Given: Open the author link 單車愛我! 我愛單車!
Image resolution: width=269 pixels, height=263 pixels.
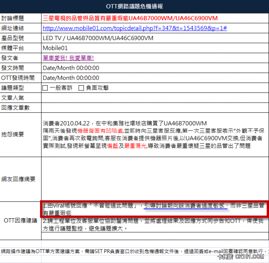Looking at the screenshot, I should (x=68, y=58).
